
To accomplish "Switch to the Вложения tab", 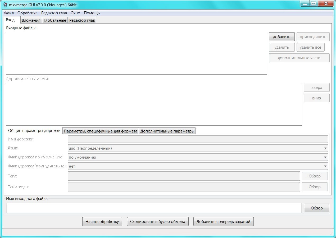I will pyautogui.click(x=31, y=20).
